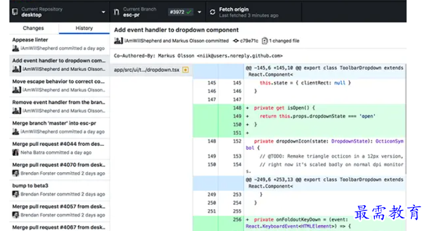Image resolution: width=426 pixels, height=231 pixels.
Task: Click green checkmark status on #3972
Action: point(189,12)
